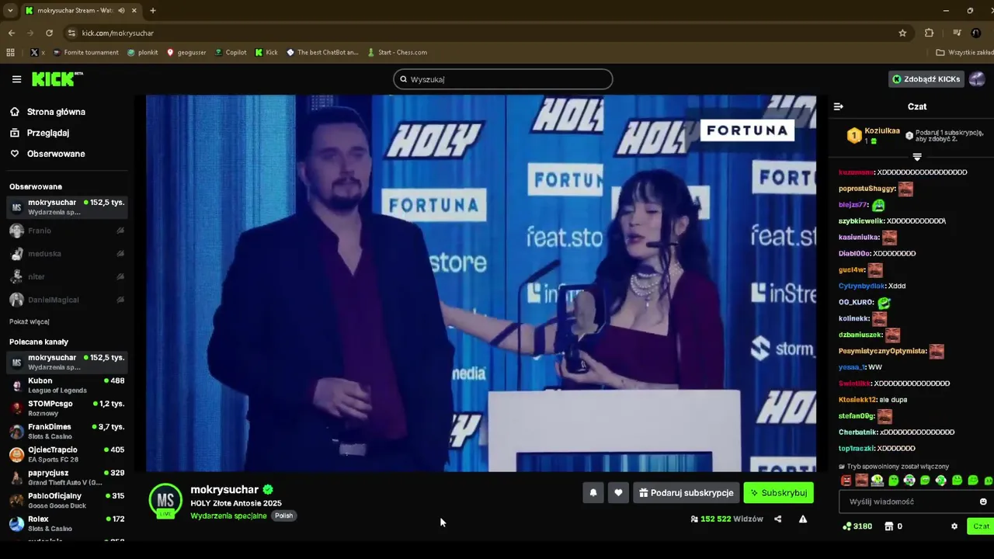
Task: Open browser extensions puzzle icon
Action: coord(929,33)
